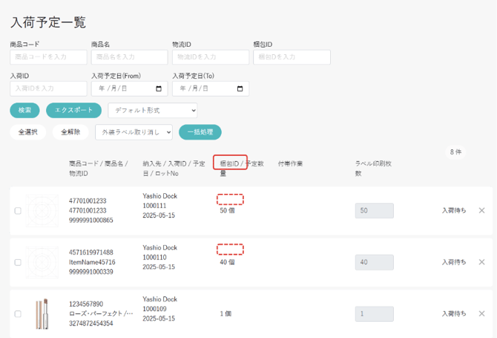Click placeholder image of ItemName45716
Screen dimensions: 497x338
[42, 262]
